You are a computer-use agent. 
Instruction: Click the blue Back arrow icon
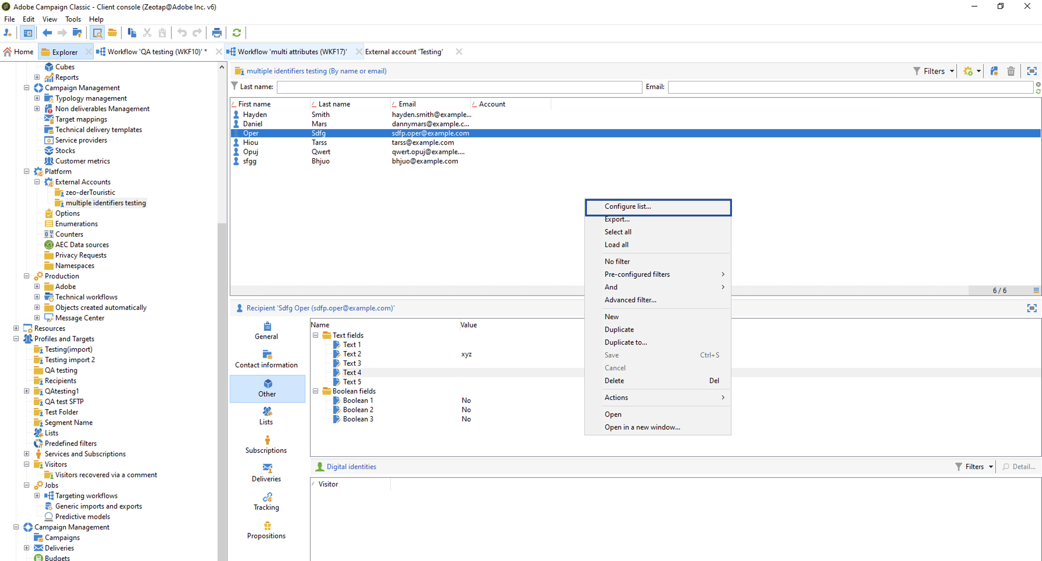pos(47,33)
